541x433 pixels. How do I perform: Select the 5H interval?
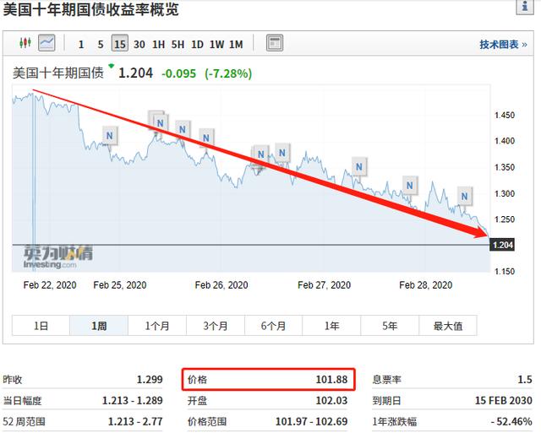click(x=178, y=45)
